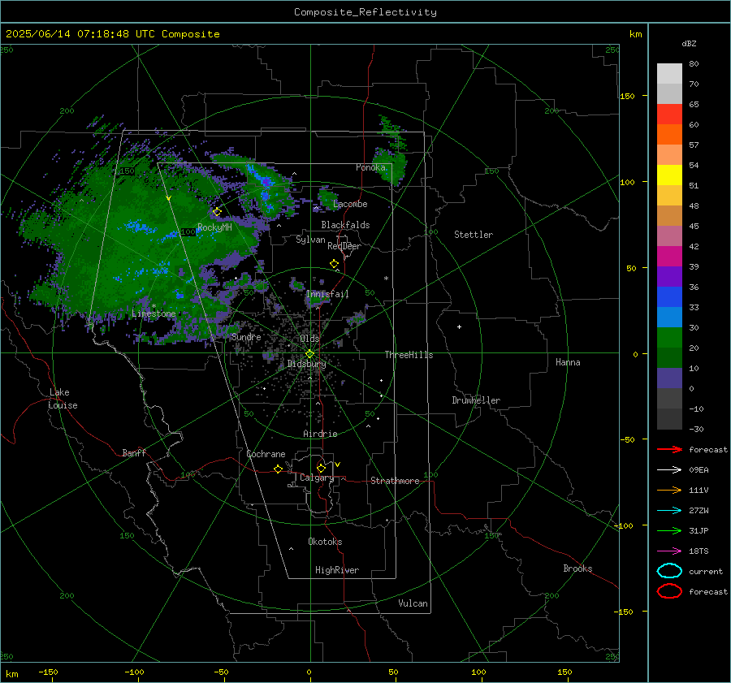
Task: Click the red forecast arrow in legend
Action: (x=669, y=449)
